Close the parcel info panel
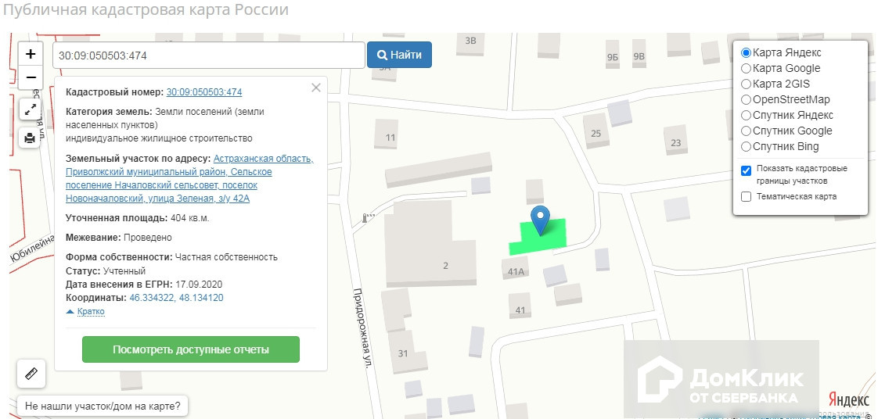The height and width of the screenshot is (419, 878). point(316,88)
